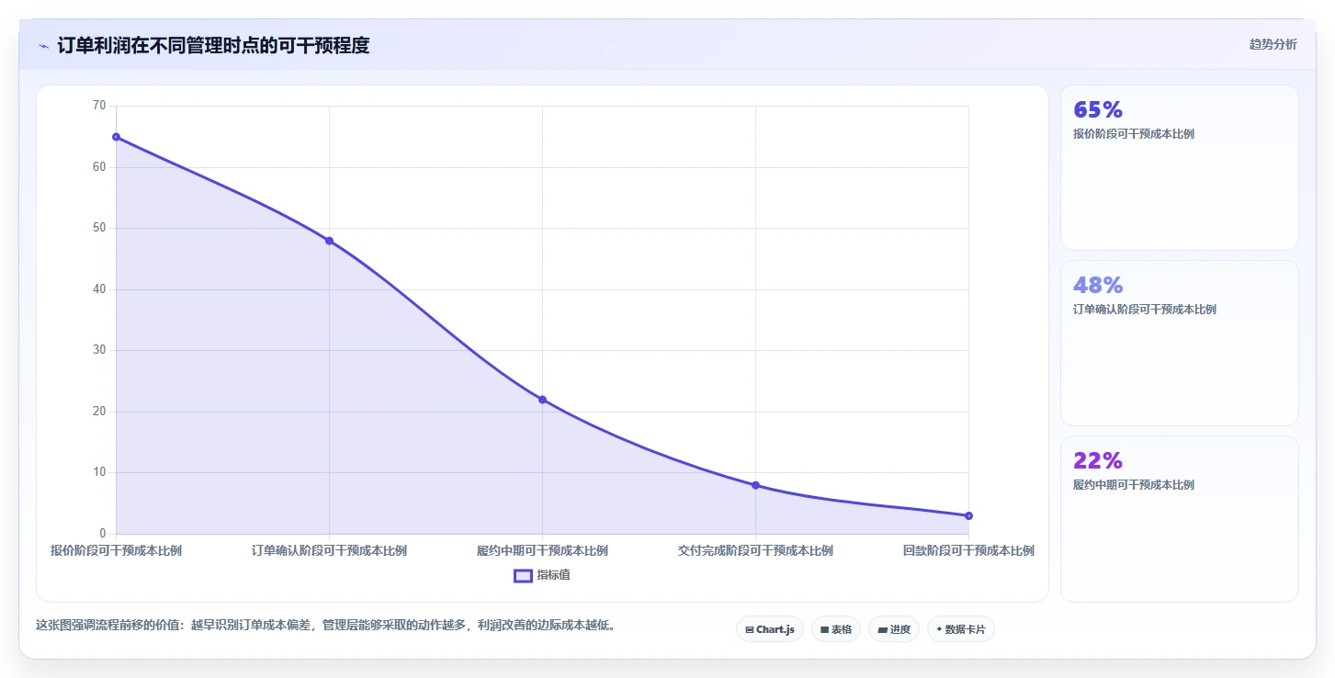1335x678 pixels.
Task: Click the data point at 回款阶段 (3)
Action: pyautogui.click(x=968, y=515)
